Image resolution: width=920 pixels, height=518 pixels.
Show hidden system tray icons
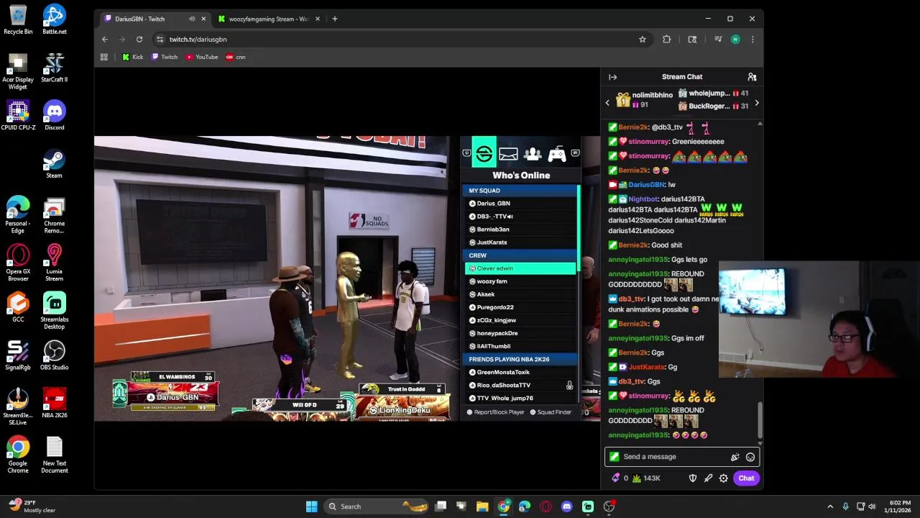[x=830, y=506]
